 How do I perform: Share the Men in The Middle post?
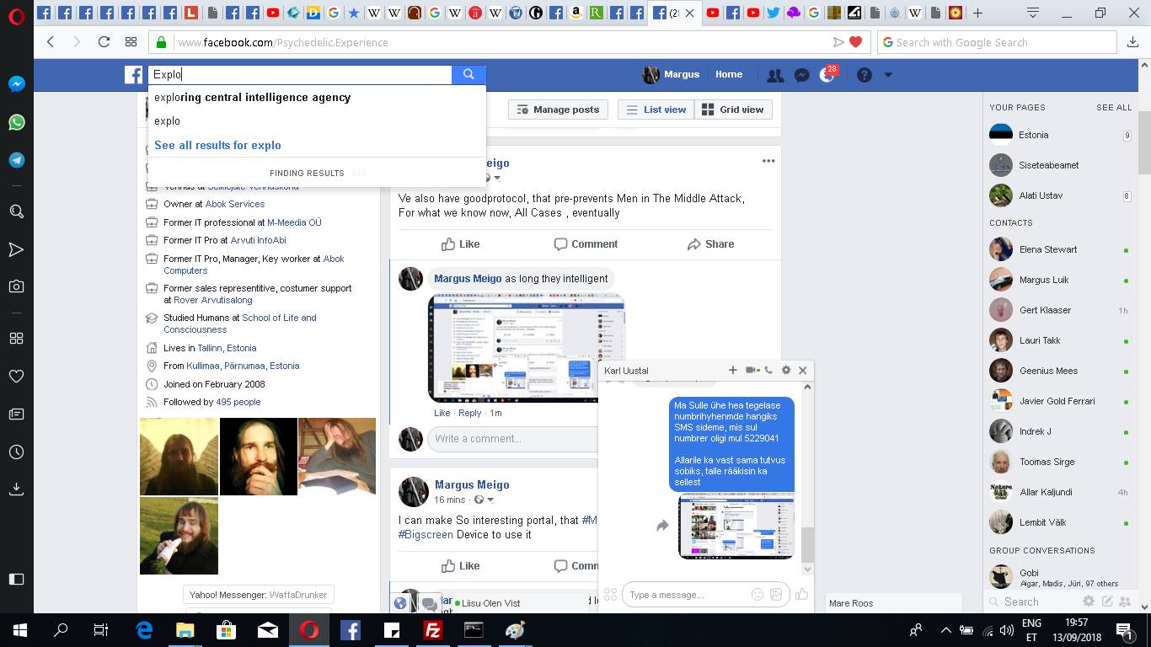(710, 244)
